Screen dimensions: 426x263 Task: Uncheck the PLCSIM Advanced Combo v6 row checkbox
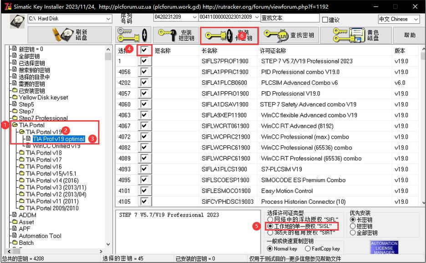point(144,83)
